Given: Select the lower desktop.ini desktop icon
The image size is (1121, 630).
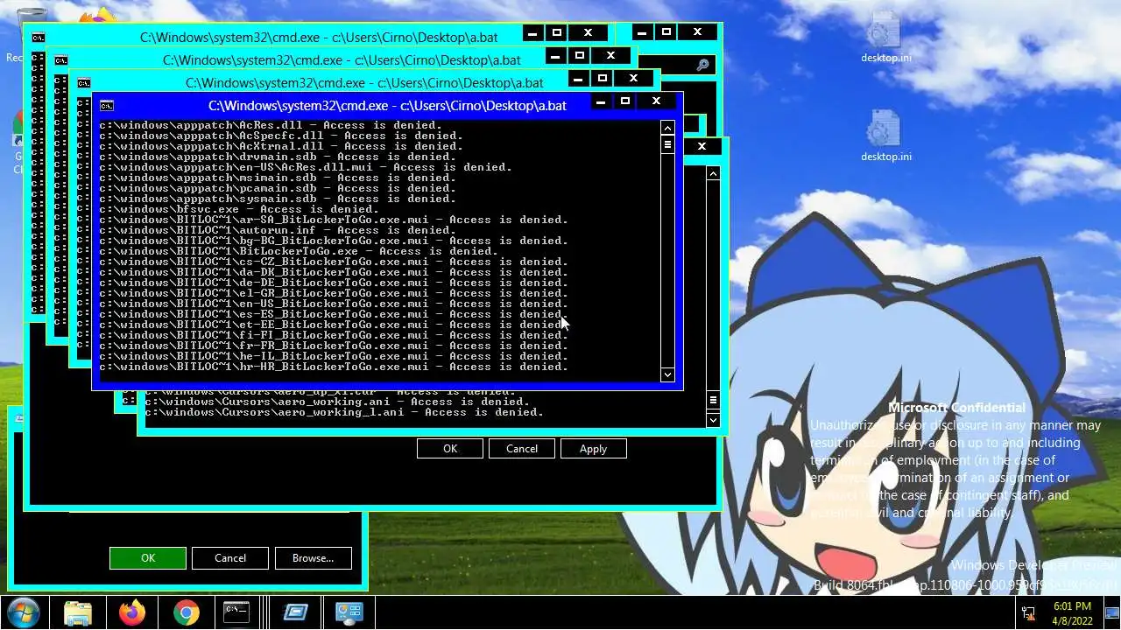Looking at the screenshot, I should point(885,137).
